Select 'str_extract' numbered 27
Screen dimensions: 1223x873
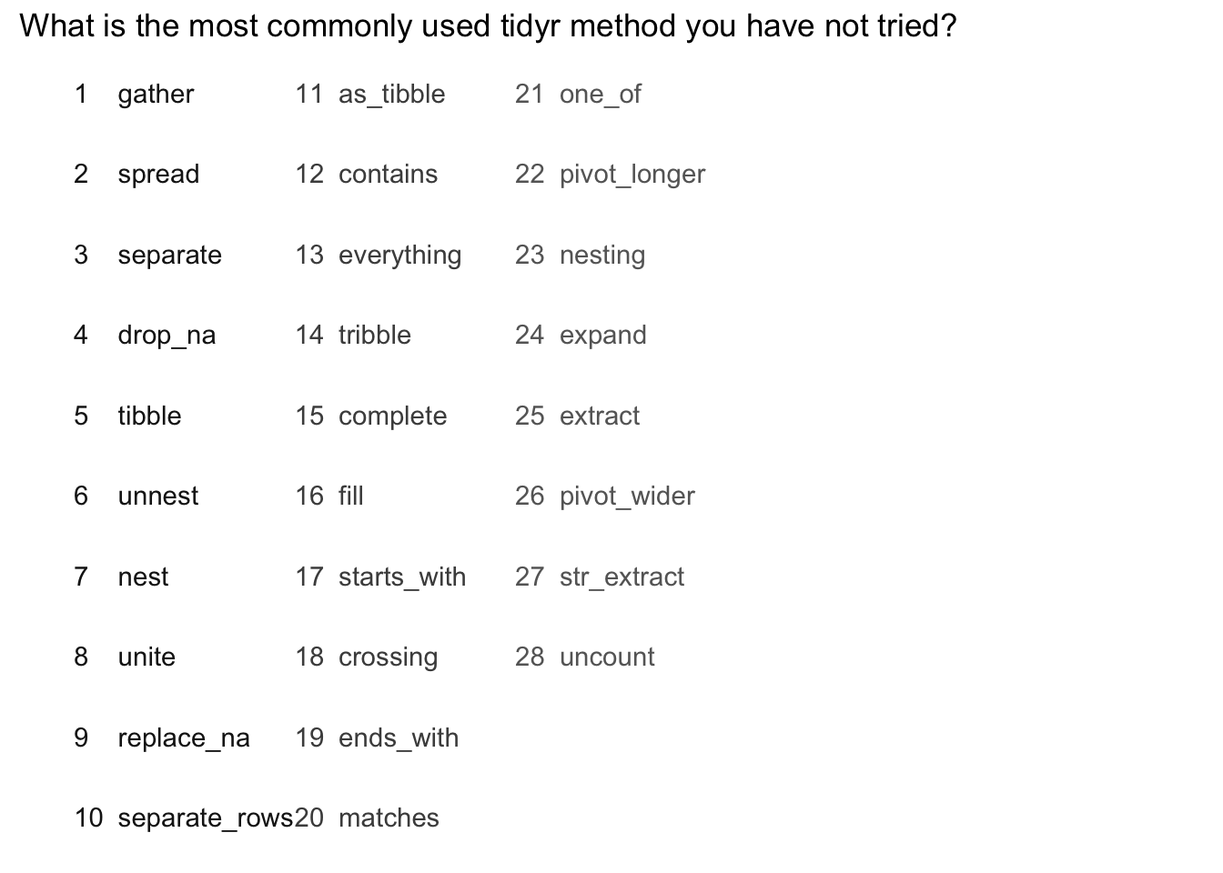pos(622,577)
